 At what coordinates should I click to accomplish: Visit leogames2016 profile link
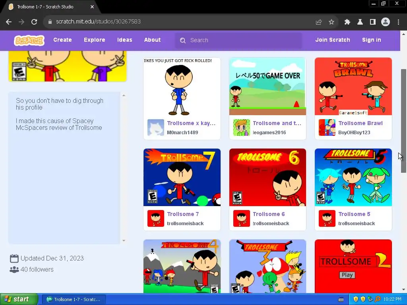[269, 133]
